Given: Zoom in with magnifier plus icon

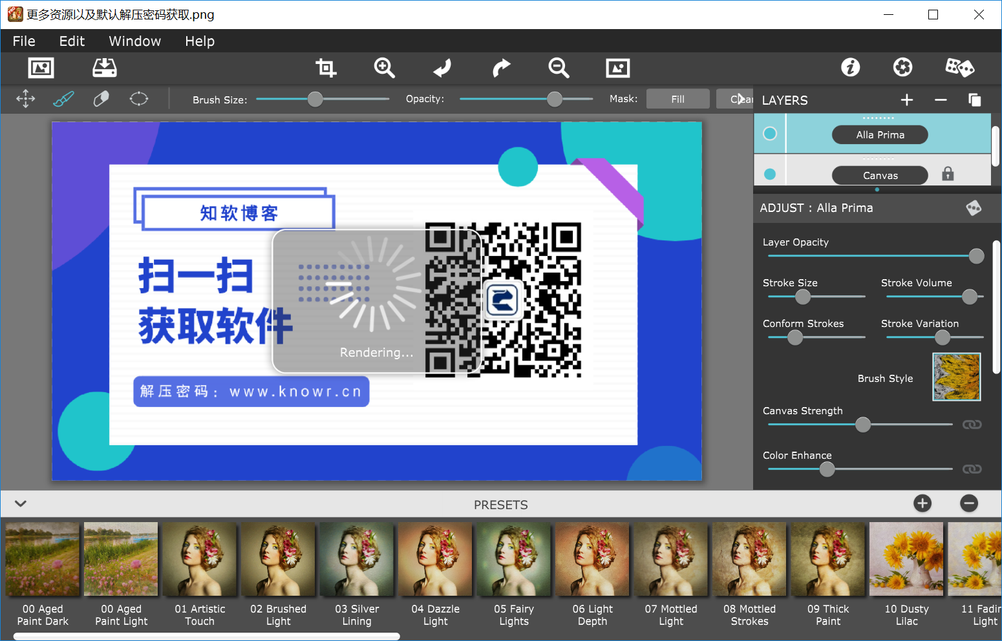Looking at the screenshot, I should click(385, 68).
